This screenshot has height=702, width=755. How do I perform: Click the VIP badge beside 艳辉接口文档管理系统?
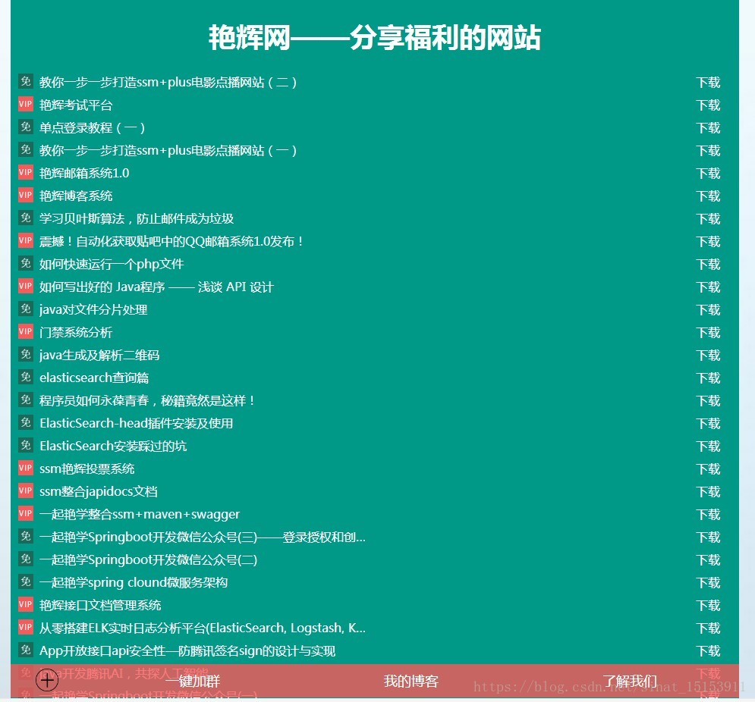(x=26, y=604)
